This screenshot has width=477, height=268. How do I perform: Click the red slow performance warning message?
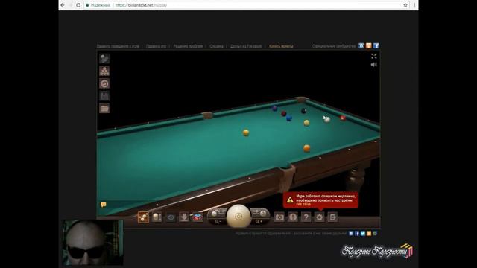click(320, 200)
